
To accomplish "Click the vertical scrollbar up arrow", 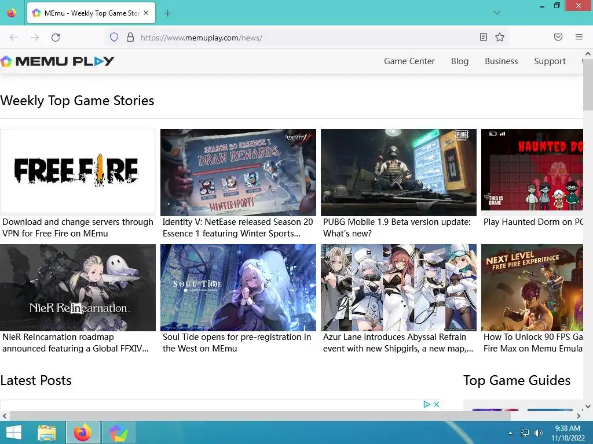I will pos(588,54).
